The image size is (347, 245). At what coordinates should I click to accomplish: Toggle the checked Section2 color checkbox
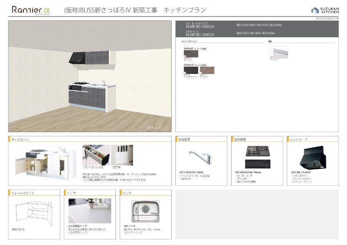point(185,57)
